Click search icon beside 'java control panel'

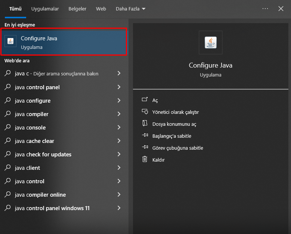pos(7,87)
